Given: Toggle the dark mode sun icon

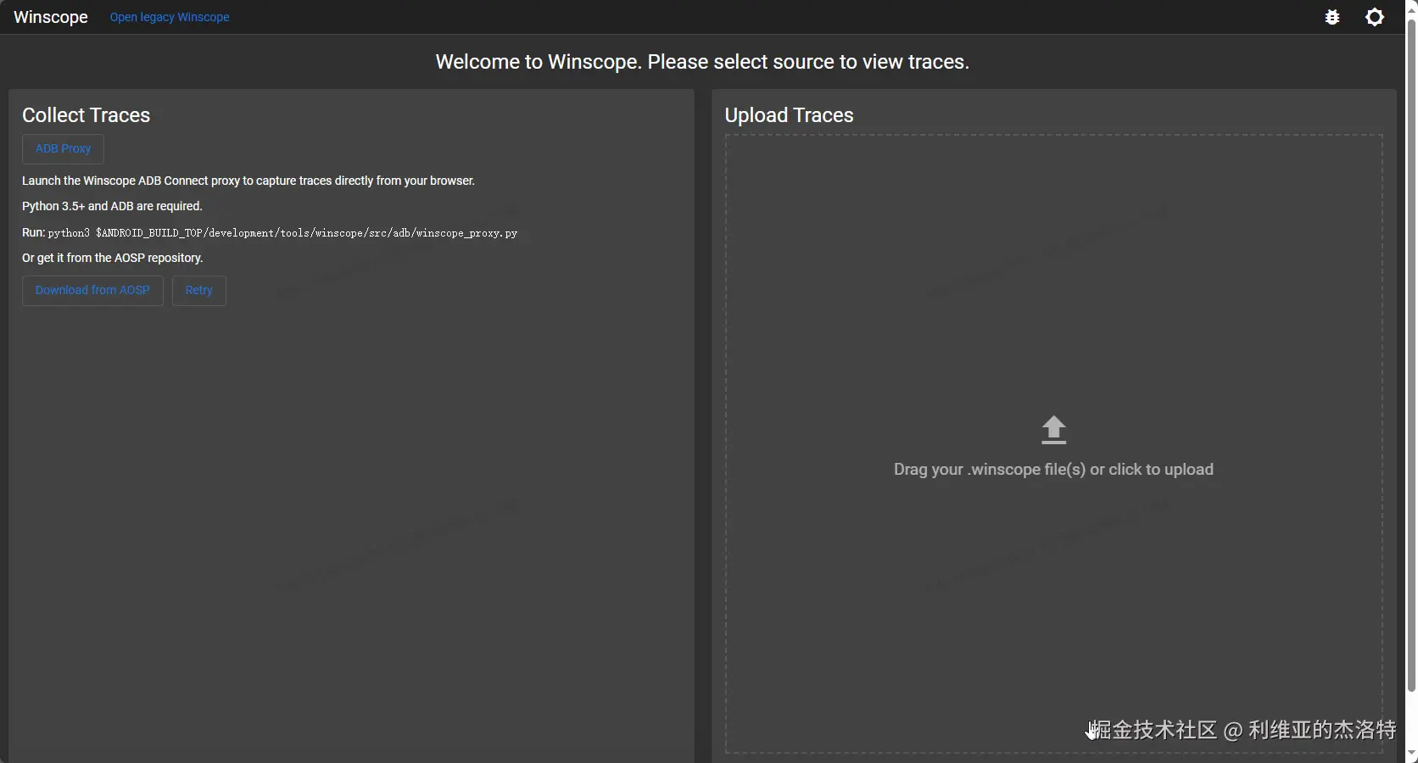Looking at the screenshot, I should 1375,17.
